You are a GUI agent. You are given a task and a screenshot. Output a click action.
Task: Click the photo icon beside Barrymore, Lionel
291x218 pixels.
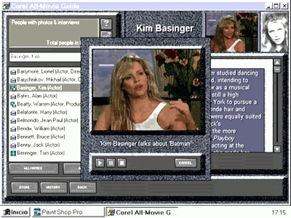(x=13, y=72)
